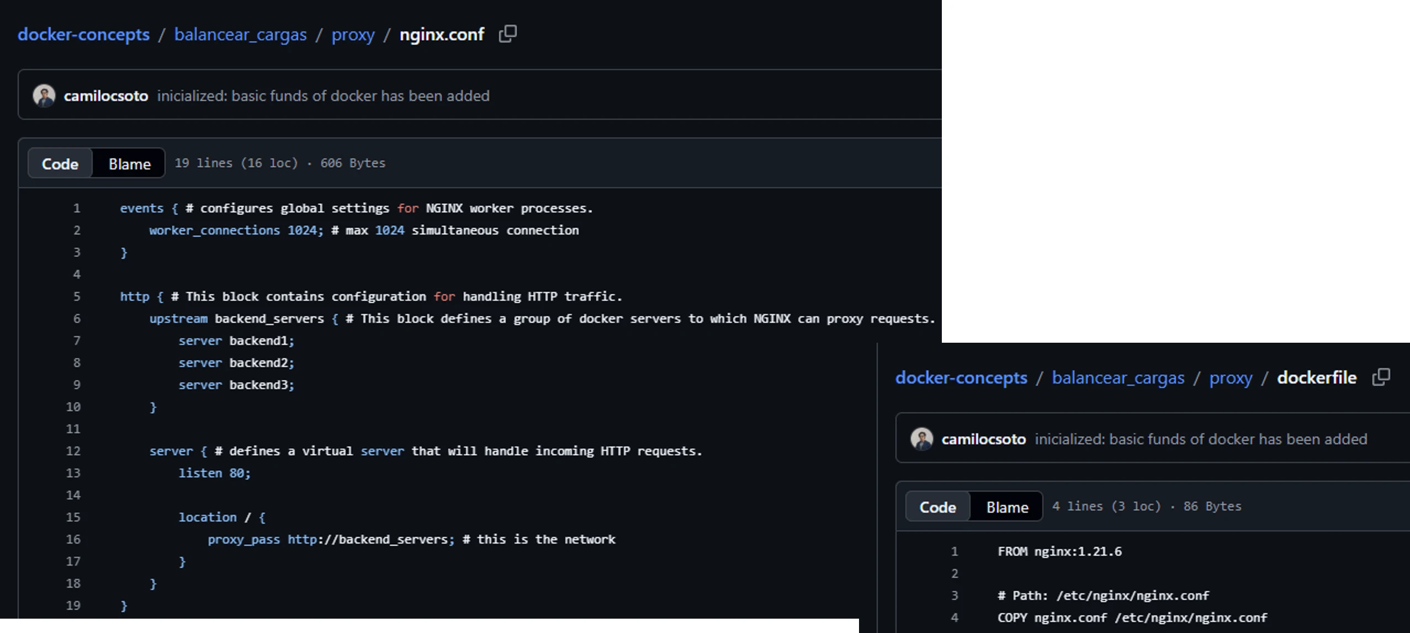Click the 'COPY nginx.conf /etc/nginx/nginx.conf' line

pos(1132,618)
